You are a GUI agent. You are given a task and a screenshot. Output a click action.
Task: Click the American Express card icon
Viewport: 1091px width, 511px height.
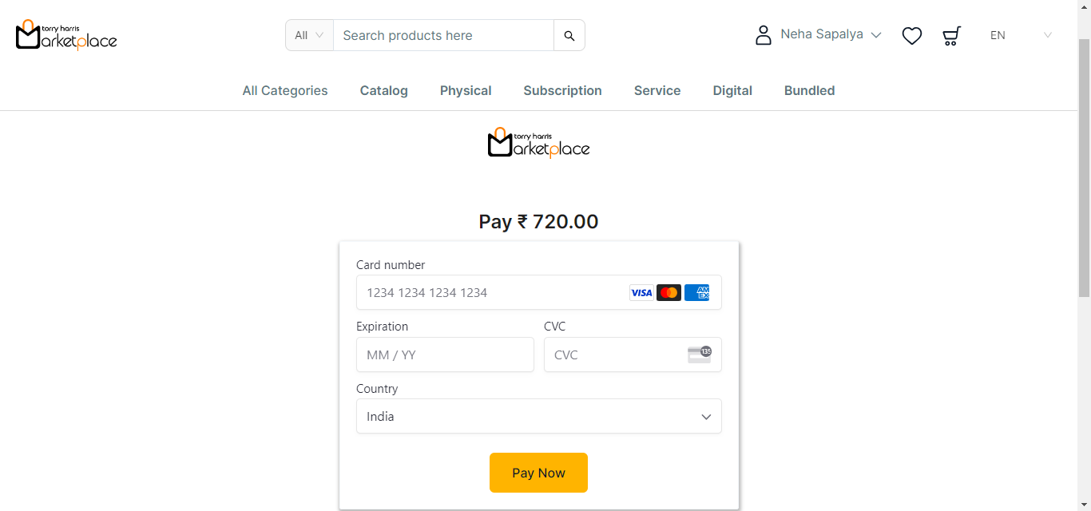(697, 293)
